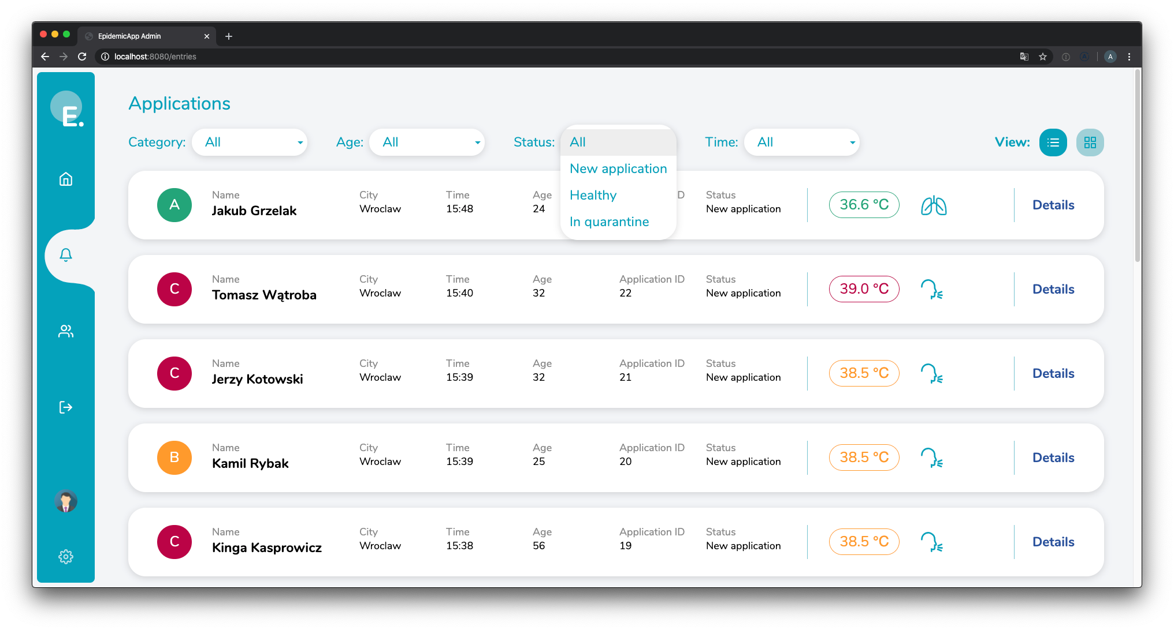Open the users icon in sidebar
The image size is (1174, 630).
[66, 331]
